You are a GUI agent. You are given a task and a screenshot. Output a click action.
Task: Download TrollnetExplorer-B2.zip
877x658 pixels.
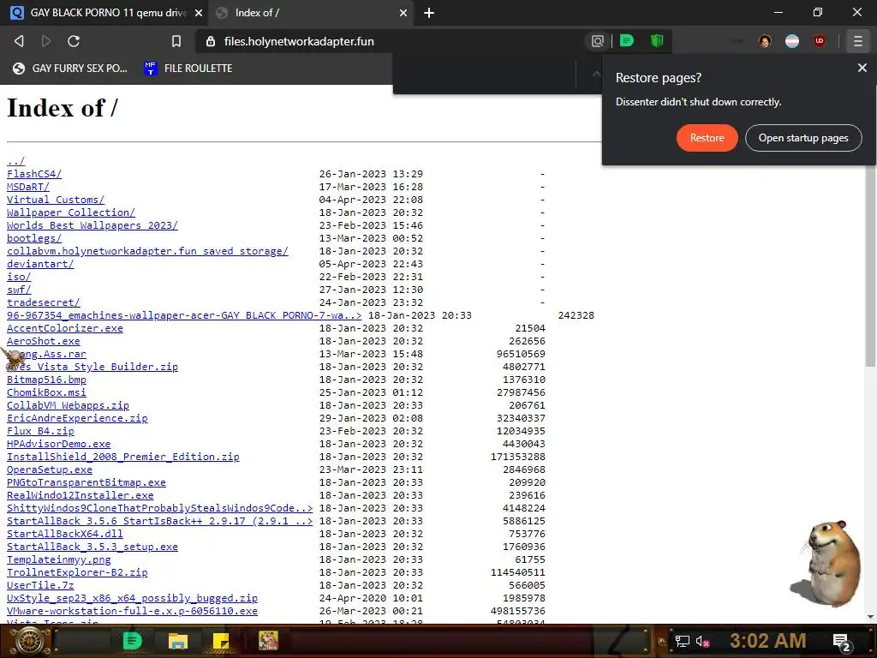(77, 573)
